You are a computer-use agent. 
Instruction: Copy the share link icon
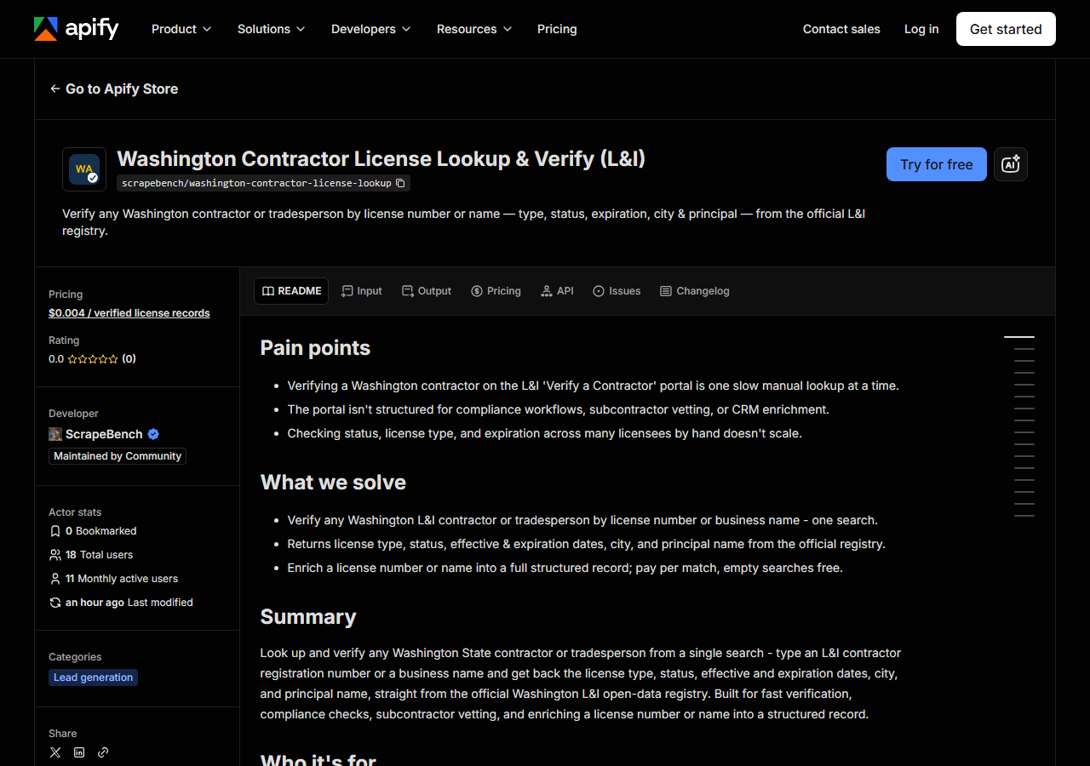point(103,752)
